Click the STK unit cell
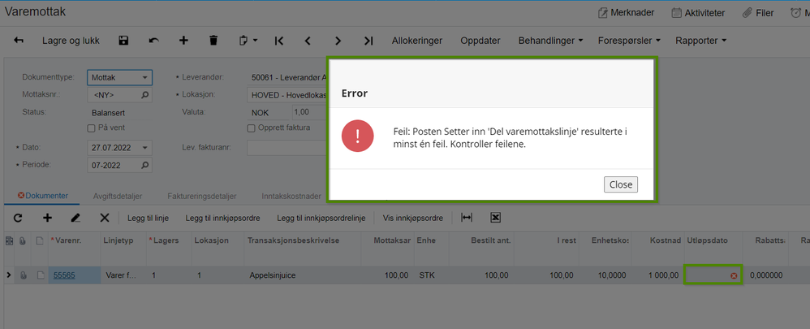Image resolution: width=810 pixels, height=329 pixels. 431,275
